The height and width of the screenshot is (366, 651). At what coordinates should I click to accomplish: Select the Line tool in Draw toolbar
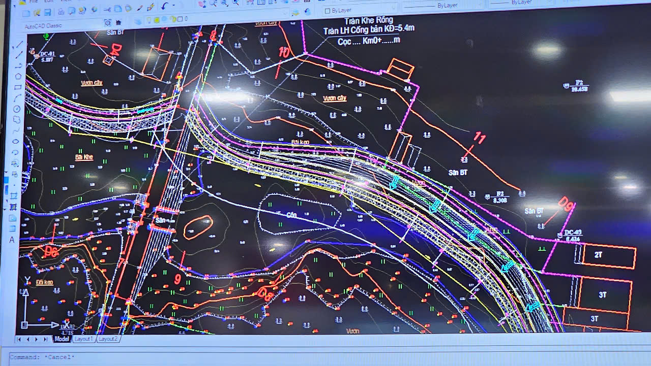click(19, 44)
